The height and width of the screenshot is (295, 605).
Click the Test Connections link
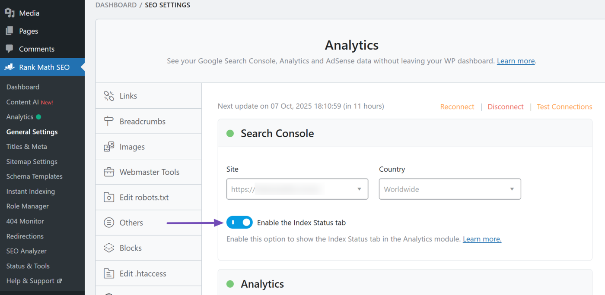[564, 107]
